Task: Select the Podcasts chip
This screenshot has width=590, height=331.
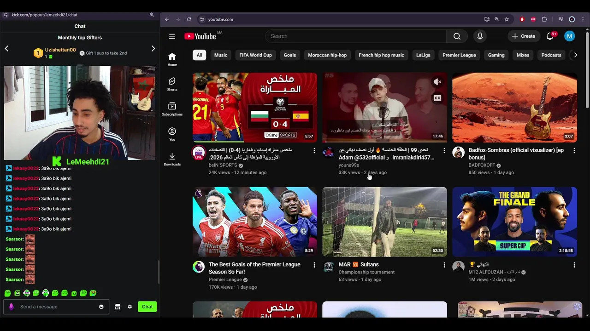Action: (551, 55)
